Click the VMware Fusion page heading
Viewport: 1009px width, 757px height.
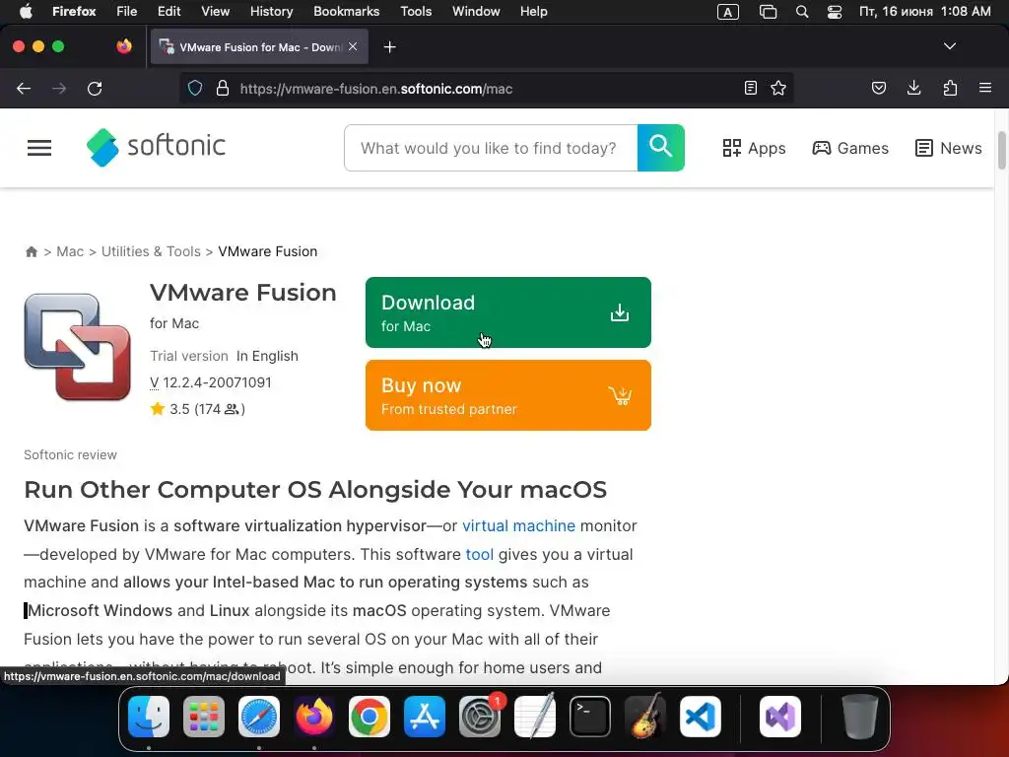(x=243, y=293)
